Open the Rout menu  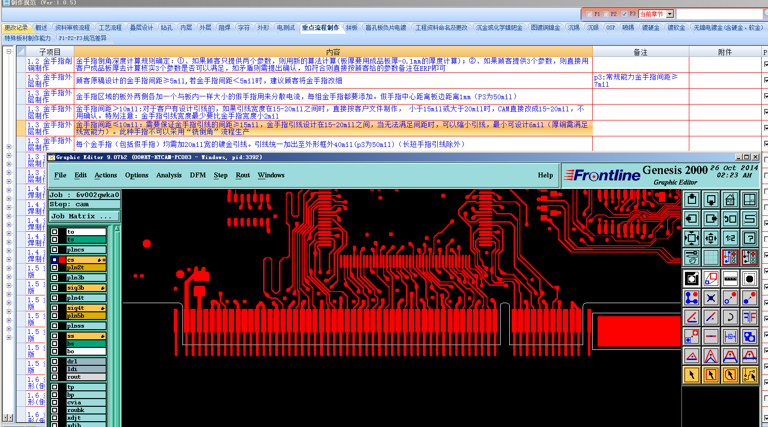click(243, 175)
